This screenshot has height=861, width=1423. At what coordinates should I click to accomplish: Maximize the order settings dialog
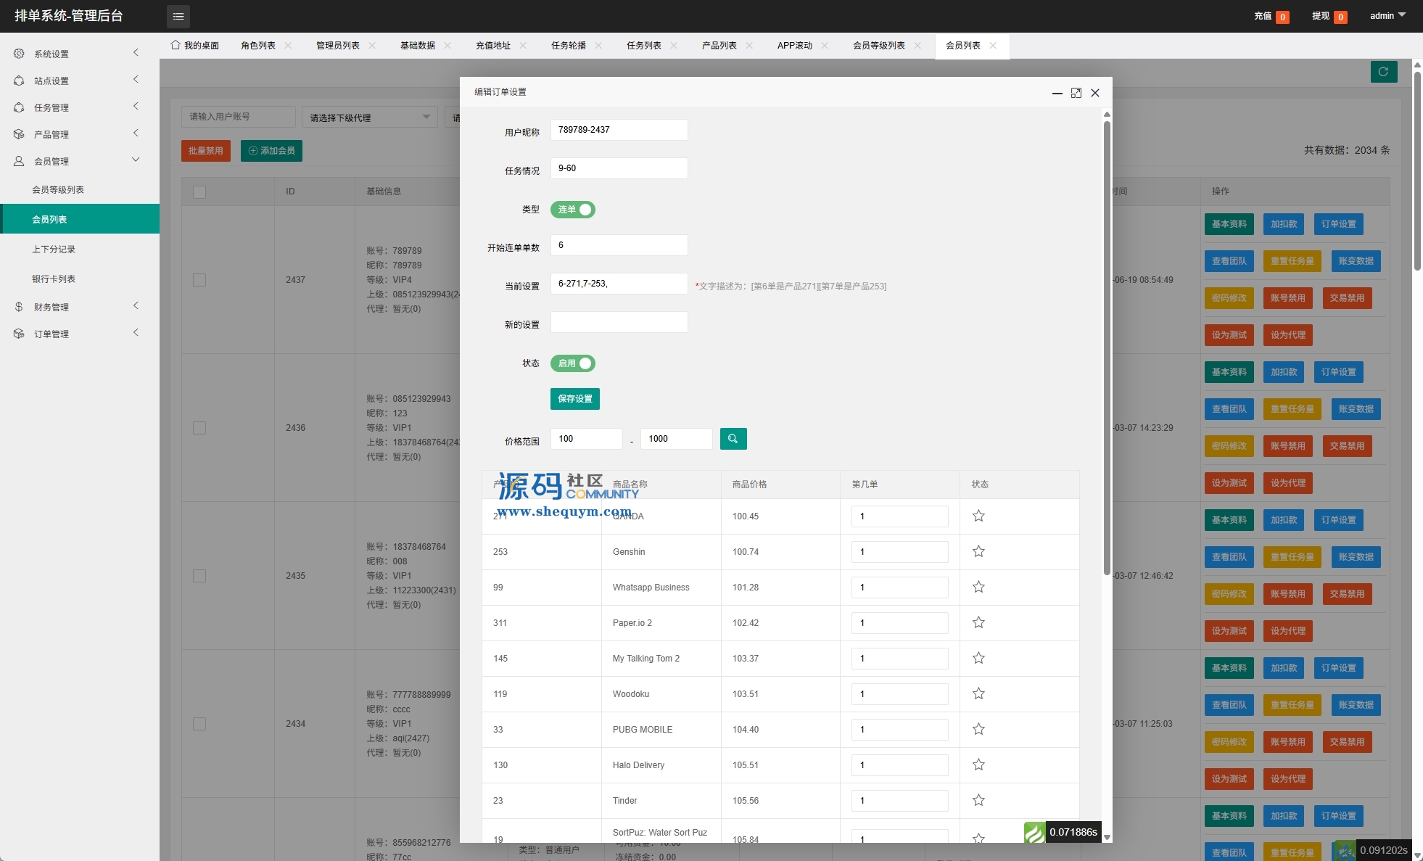coord(1076,93)
